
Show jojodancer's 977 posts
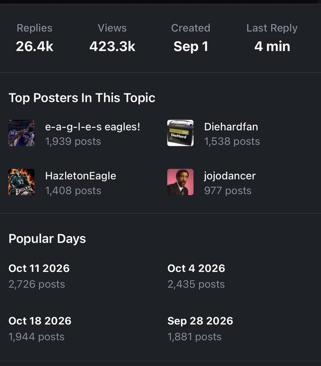pyautogui.click(x=228, y=191)
